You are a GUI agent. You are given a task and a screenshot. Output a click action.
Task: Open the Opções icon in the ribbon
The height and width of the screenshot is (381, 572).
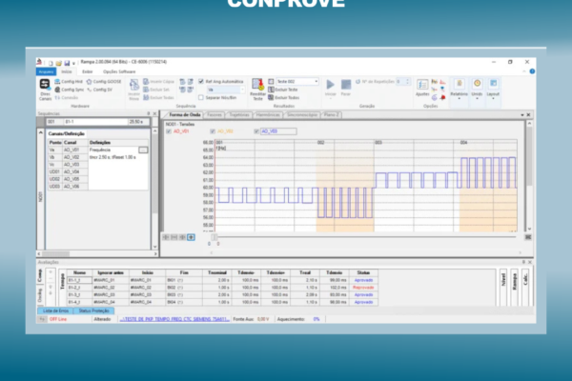tap(422, 87)
